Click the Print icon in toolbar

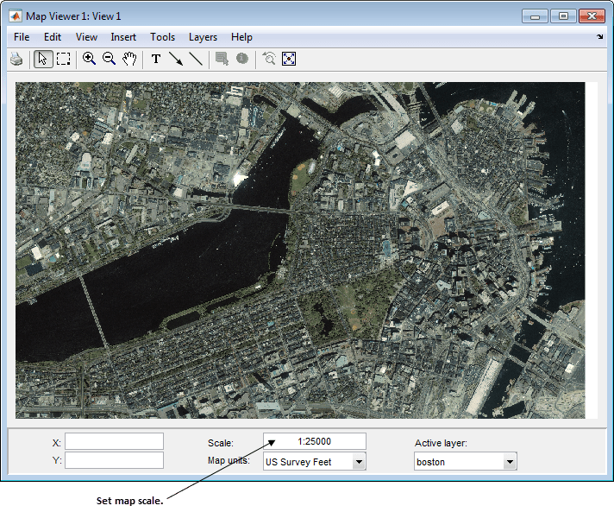tap(16, 59)
